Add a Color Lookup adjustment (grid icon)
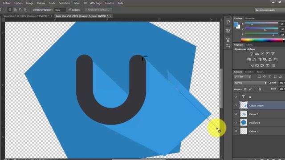 (275, 60)
